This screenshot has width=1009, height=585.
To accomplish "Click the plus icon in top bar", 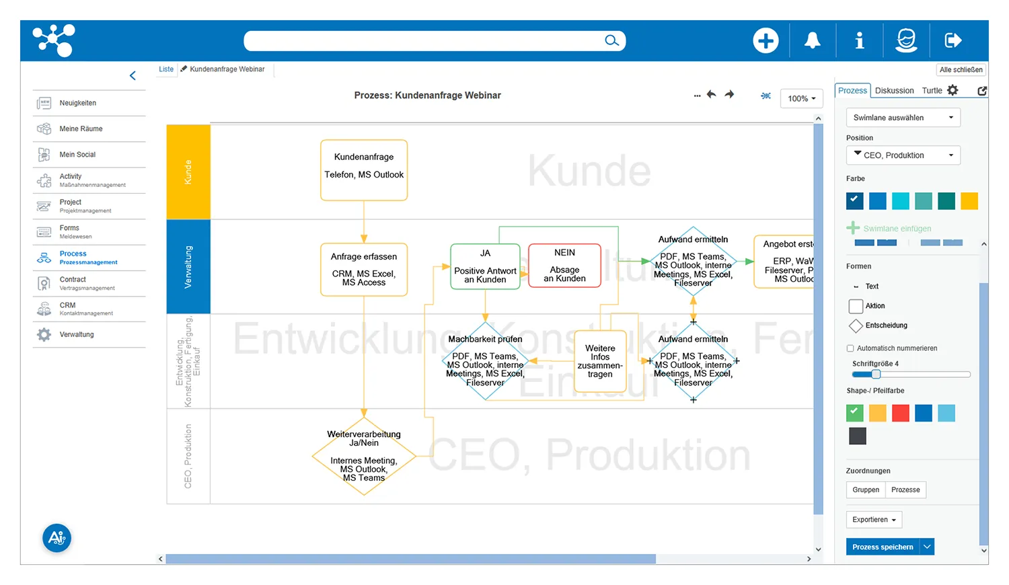I will click(765, 41).
